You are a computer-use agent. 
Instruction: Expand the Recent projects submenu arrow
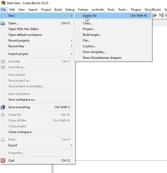coord(71,41)
